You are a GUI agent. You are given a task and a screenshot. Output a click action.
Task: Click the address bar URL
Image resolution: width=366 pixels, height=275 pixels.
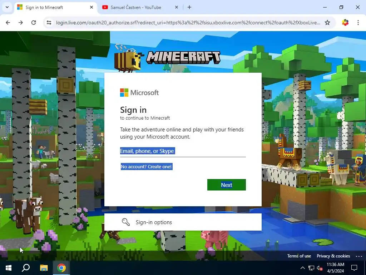pos(188,23)
